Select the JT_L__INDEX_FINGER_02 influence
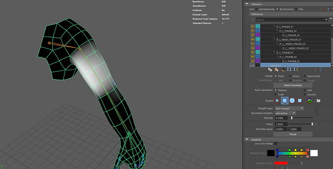 [292, 44]
